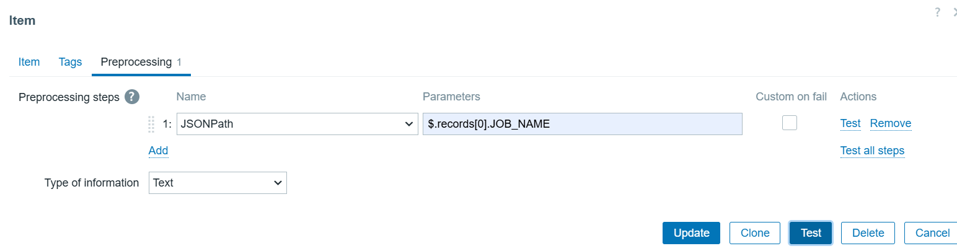Expand the Type of information dropdown

(x=218, y=183)
